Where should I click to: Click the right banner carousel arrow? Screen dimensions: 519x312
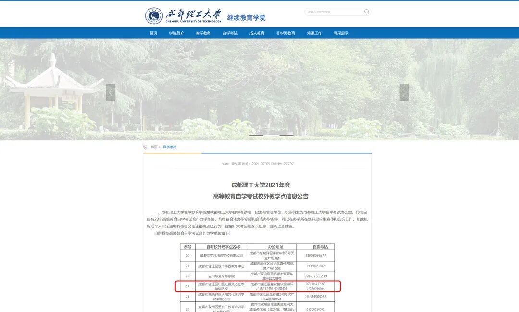[404, 91]
